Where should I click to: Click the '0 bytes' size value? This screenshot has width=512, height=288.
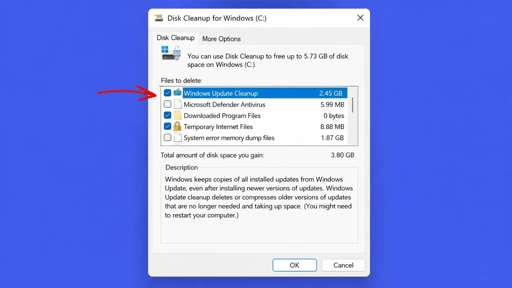[334, 116]
